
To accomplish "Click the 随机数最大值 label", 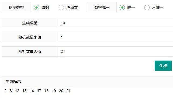I will coord(30,51).
